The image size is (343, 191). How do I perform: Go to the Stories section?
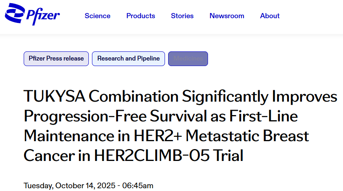coord(182,16)
